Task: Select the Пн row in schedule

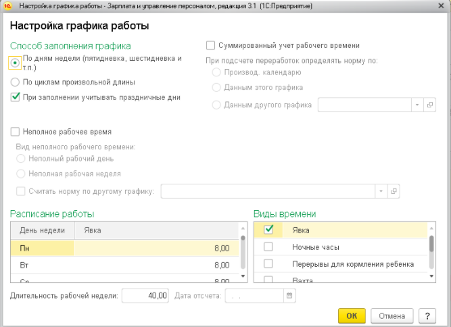Action: (125, 248)
